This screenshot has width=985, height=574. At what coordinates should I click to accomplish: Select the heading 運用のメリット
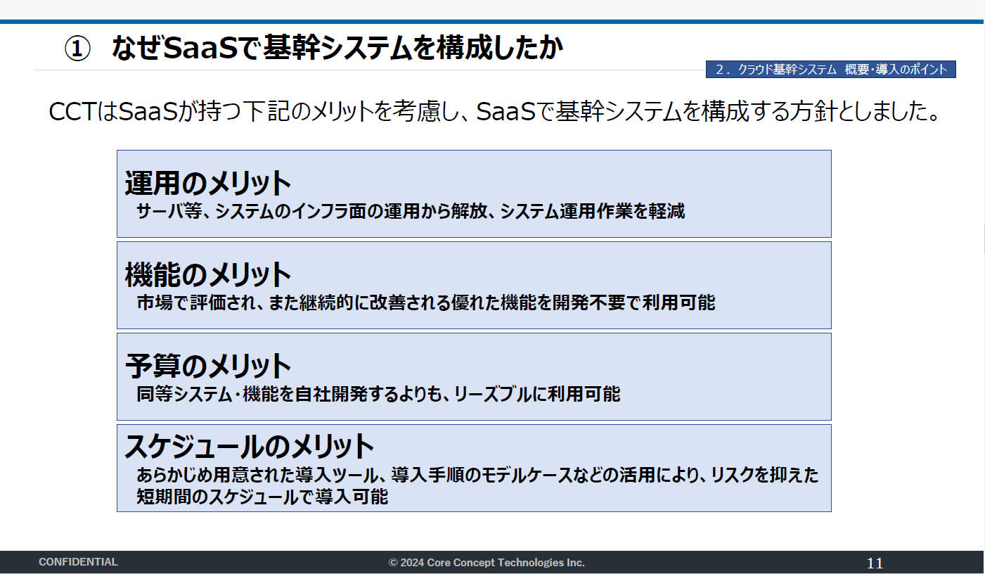point(208,183)
